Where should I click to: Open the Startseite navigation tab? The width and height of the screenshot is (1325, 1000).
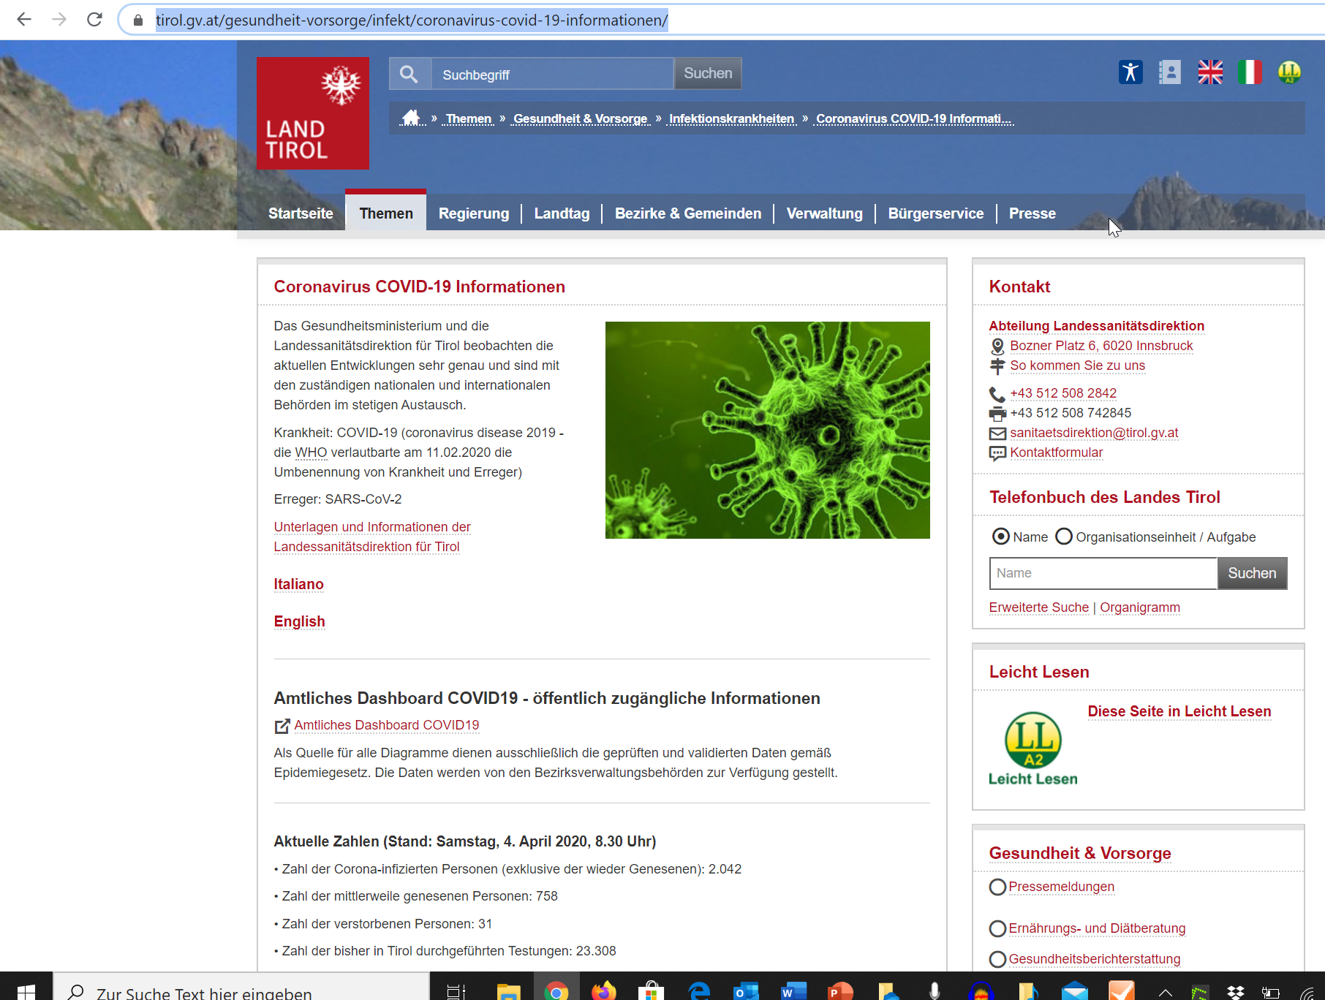tap(301, 213)
